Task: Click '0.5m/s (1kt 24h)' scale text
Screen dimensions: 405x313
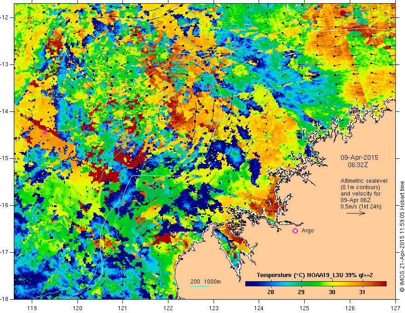Action: pyautogui.click(x=361, y=207)
